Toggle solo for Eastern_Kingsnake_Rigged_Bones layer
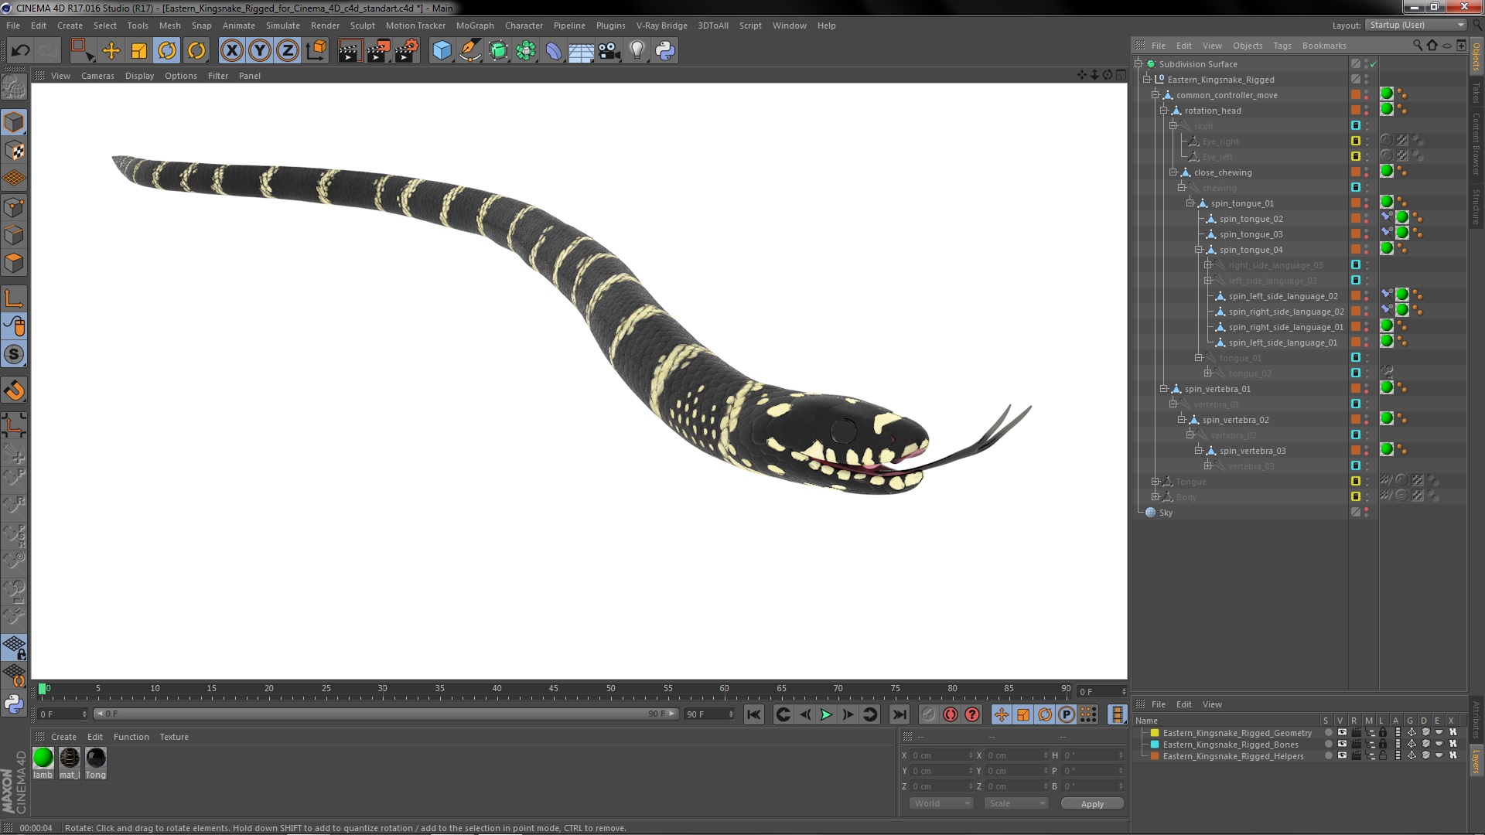 (1328, 744)
